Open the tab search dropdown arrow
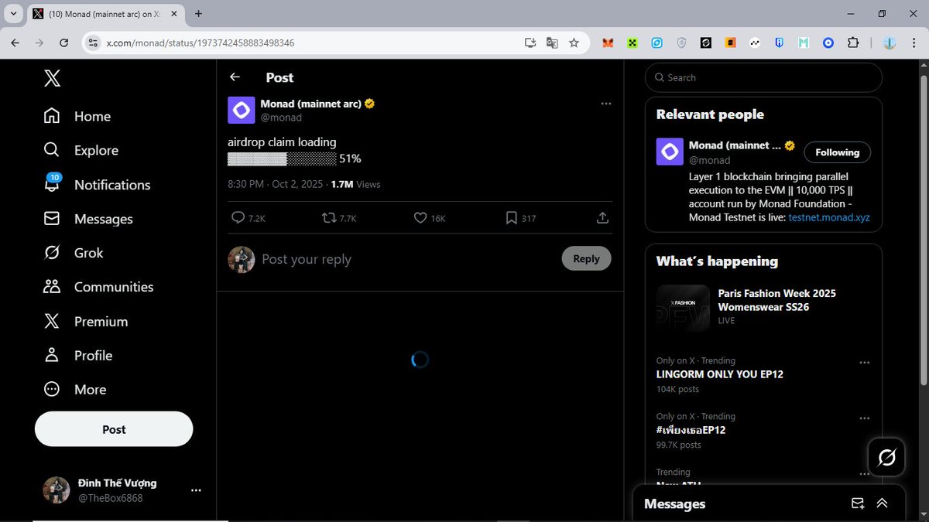Image resolution: width=929 pixels, height=522 pixels. (x=13, y=13)
